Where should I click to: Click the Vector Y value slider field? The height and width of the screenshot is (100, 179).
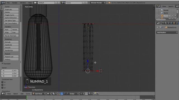[x=10, y=73]
